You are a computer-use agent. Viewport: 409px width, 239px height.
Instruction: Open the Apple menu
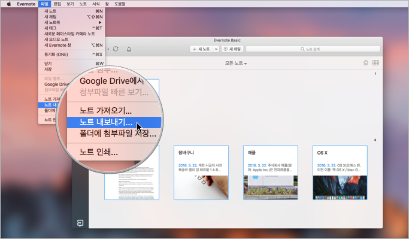[x=9, y=4]
